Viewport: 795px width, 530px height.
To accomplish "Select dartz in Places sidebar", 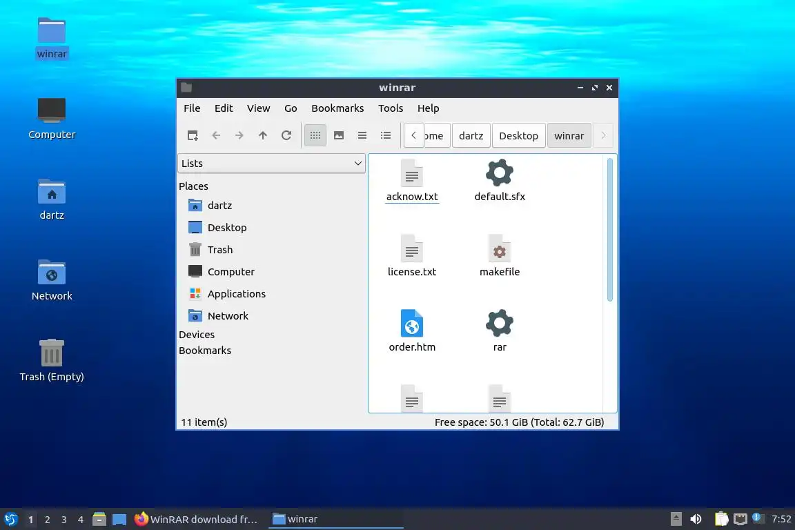I will [271, 206].
